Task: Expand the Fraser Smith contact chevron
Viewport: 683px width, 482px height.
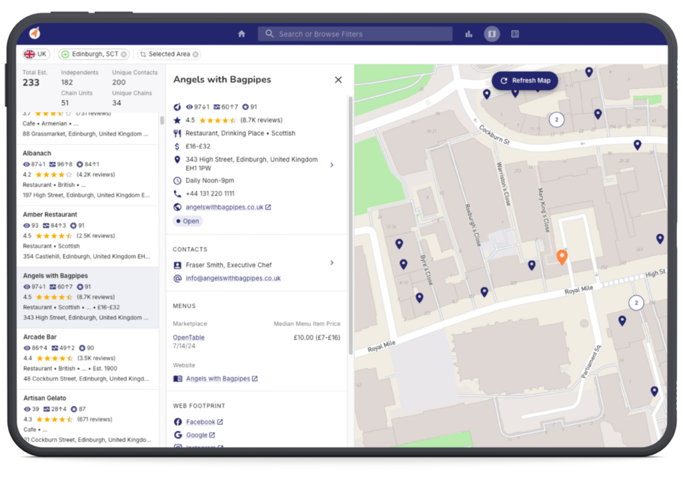Action: 332,263
